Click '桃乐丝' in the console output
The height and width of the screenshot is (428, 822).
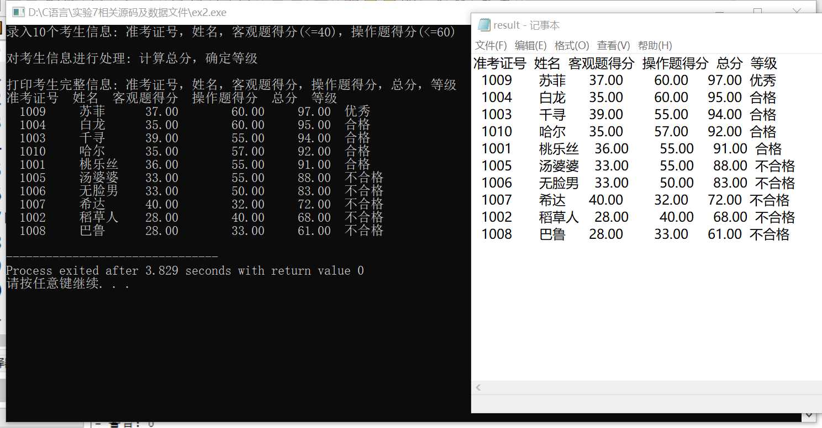(99, 164)
